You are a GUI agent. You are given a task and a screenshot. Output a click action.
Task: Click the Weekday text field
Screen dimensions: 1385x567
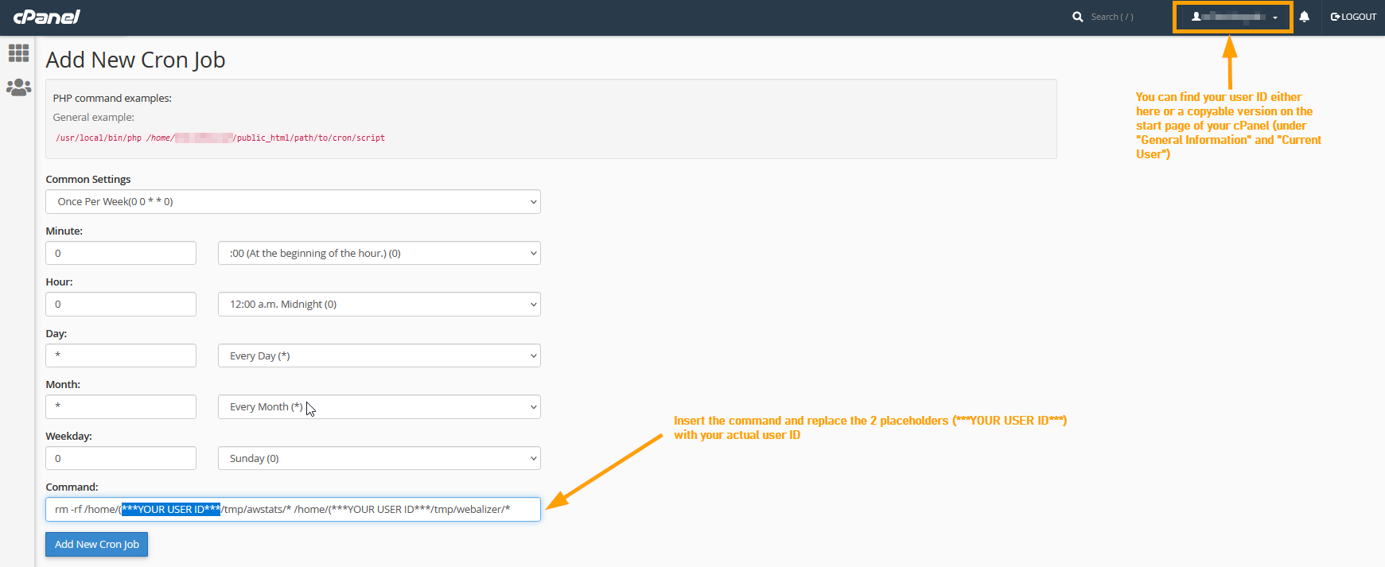[121, 458]
